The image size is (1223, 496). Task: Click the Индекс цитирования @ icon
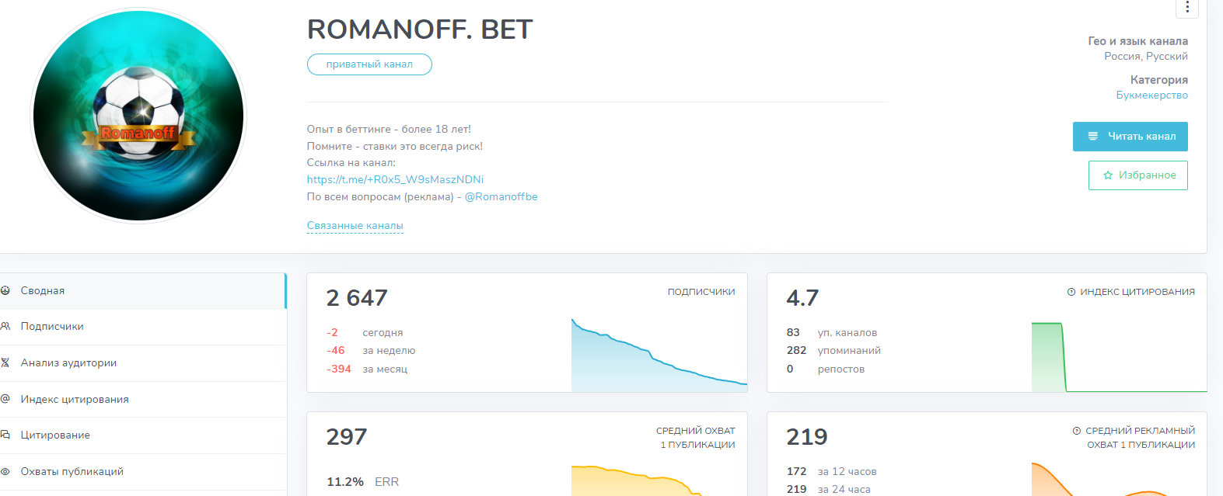pyautogui.click(x=5, y=399)
